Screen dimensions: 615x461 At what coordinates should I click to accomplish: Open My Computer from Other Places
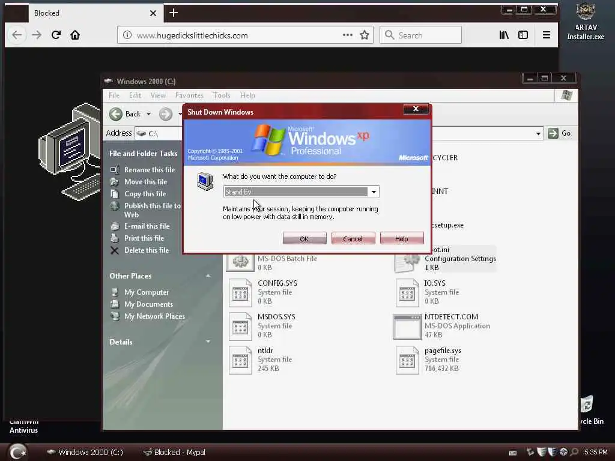[147, 292]
